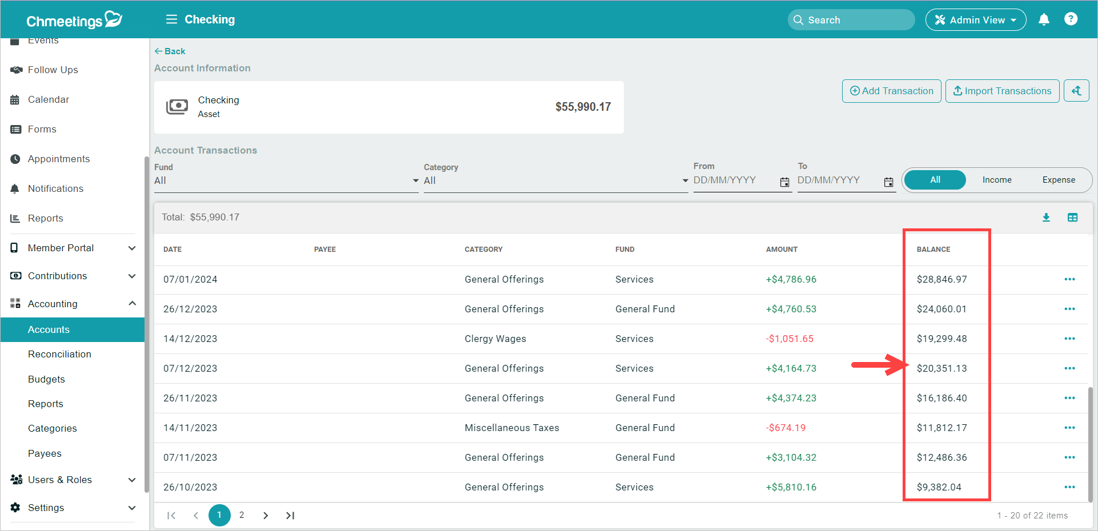Open the help question mark icon
Image resolution: width=1098 pixels, height=531 pixels.
(x=1071, y=19)
